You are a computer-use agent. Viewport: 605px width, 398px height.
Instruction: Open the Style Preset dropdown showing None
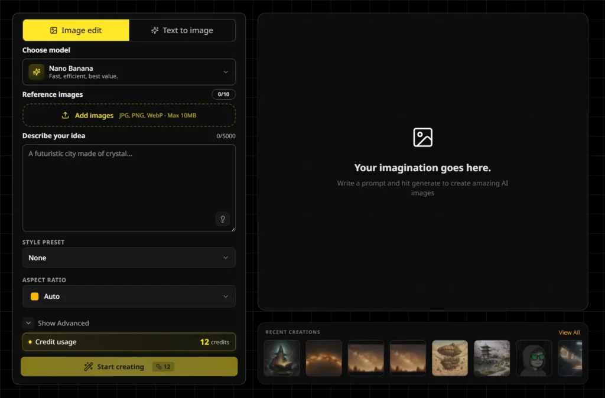pos(129,257)
